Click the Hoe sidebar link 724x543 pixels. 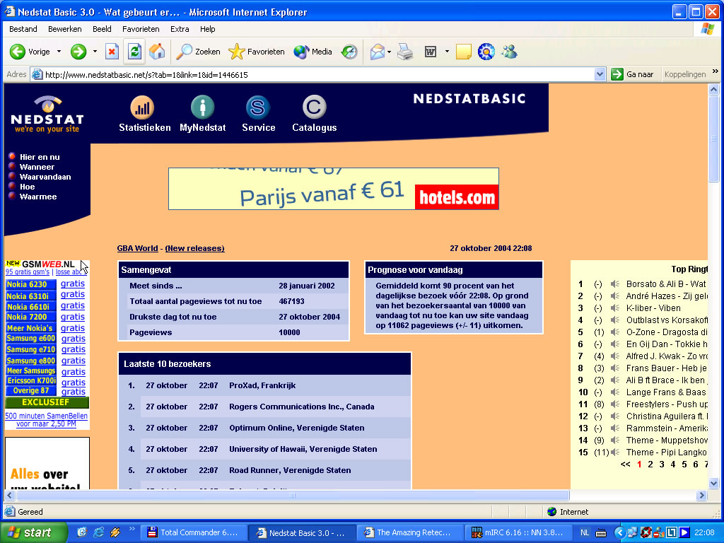[x=28, y=187]
